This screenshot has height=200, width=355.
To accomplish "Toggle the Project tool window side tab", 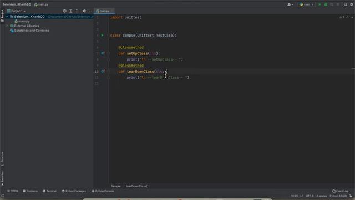I will click(x=2, y=16).
